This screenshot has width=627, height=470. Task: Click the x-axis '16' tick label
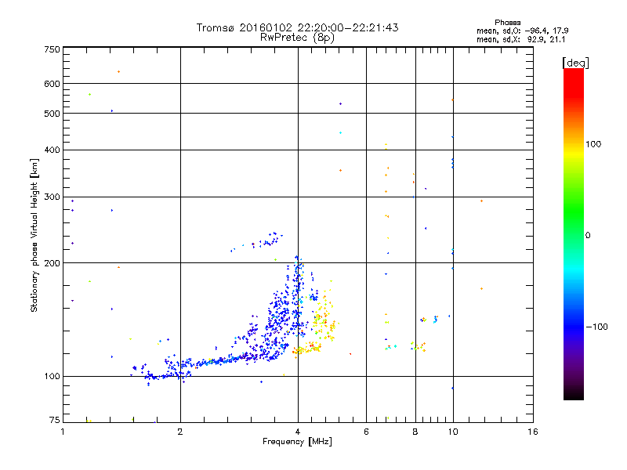(533, 432)
